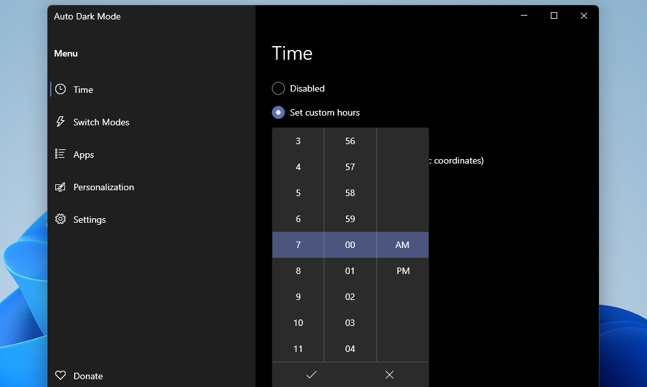Navigate to the Apps section
The width and height of the screenshot is (647, 387).
83,154
